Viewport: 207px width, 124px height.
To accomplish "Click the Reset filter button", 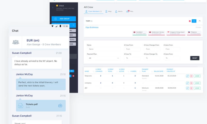I will [x=195, y=58].
